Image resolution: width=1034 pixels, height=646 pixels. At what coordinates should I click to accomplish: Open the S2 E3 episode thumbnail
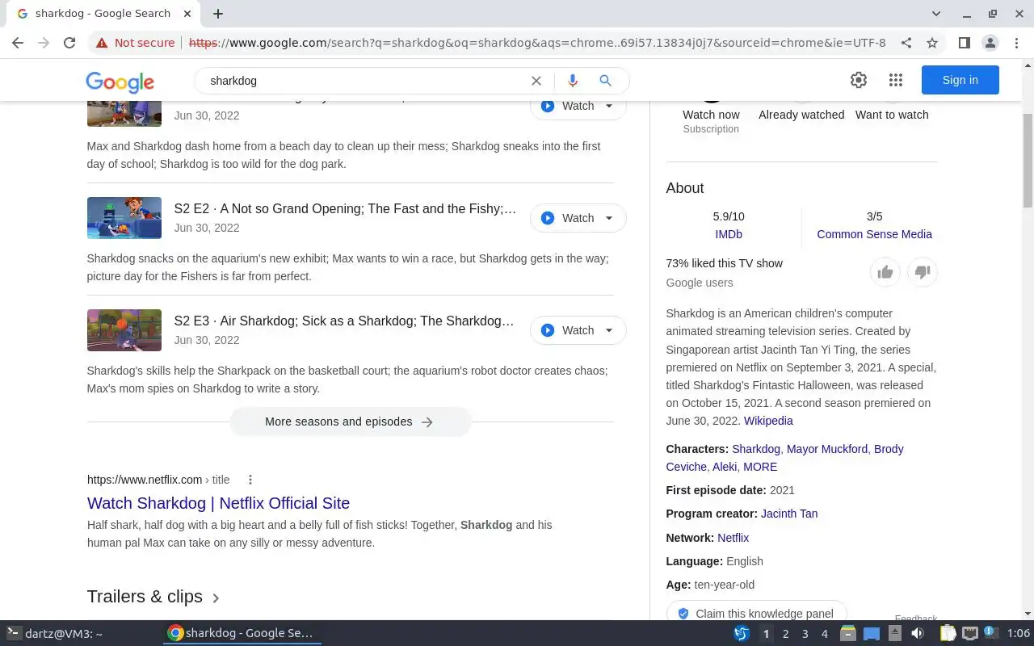tap(124, 330)
